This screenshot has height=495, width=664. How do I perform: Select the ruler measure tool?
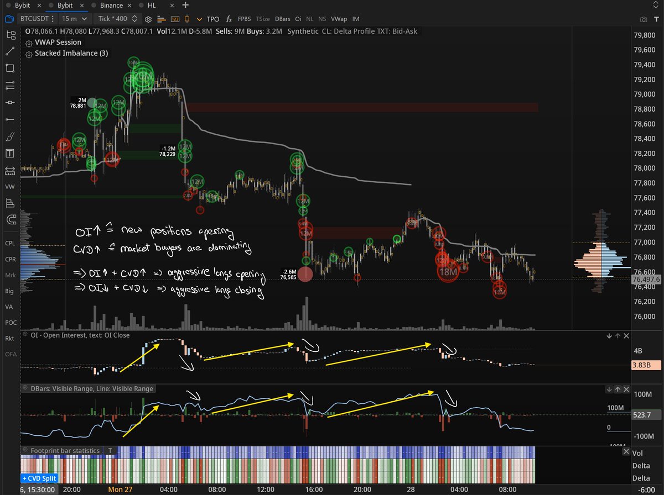[11, 170]
